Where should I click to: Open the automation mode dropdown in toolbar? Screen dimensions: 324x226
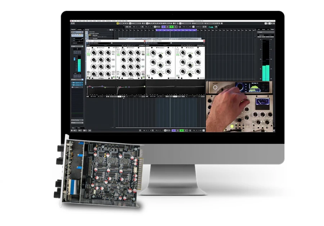tap(135, 23)
